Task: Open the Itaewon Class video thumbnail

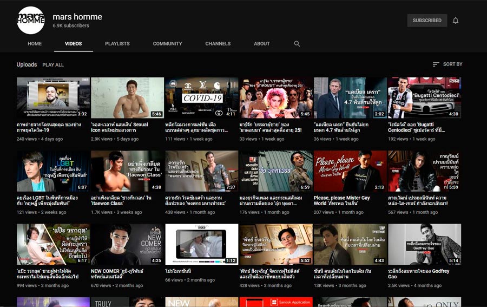Action: [127, 171]
